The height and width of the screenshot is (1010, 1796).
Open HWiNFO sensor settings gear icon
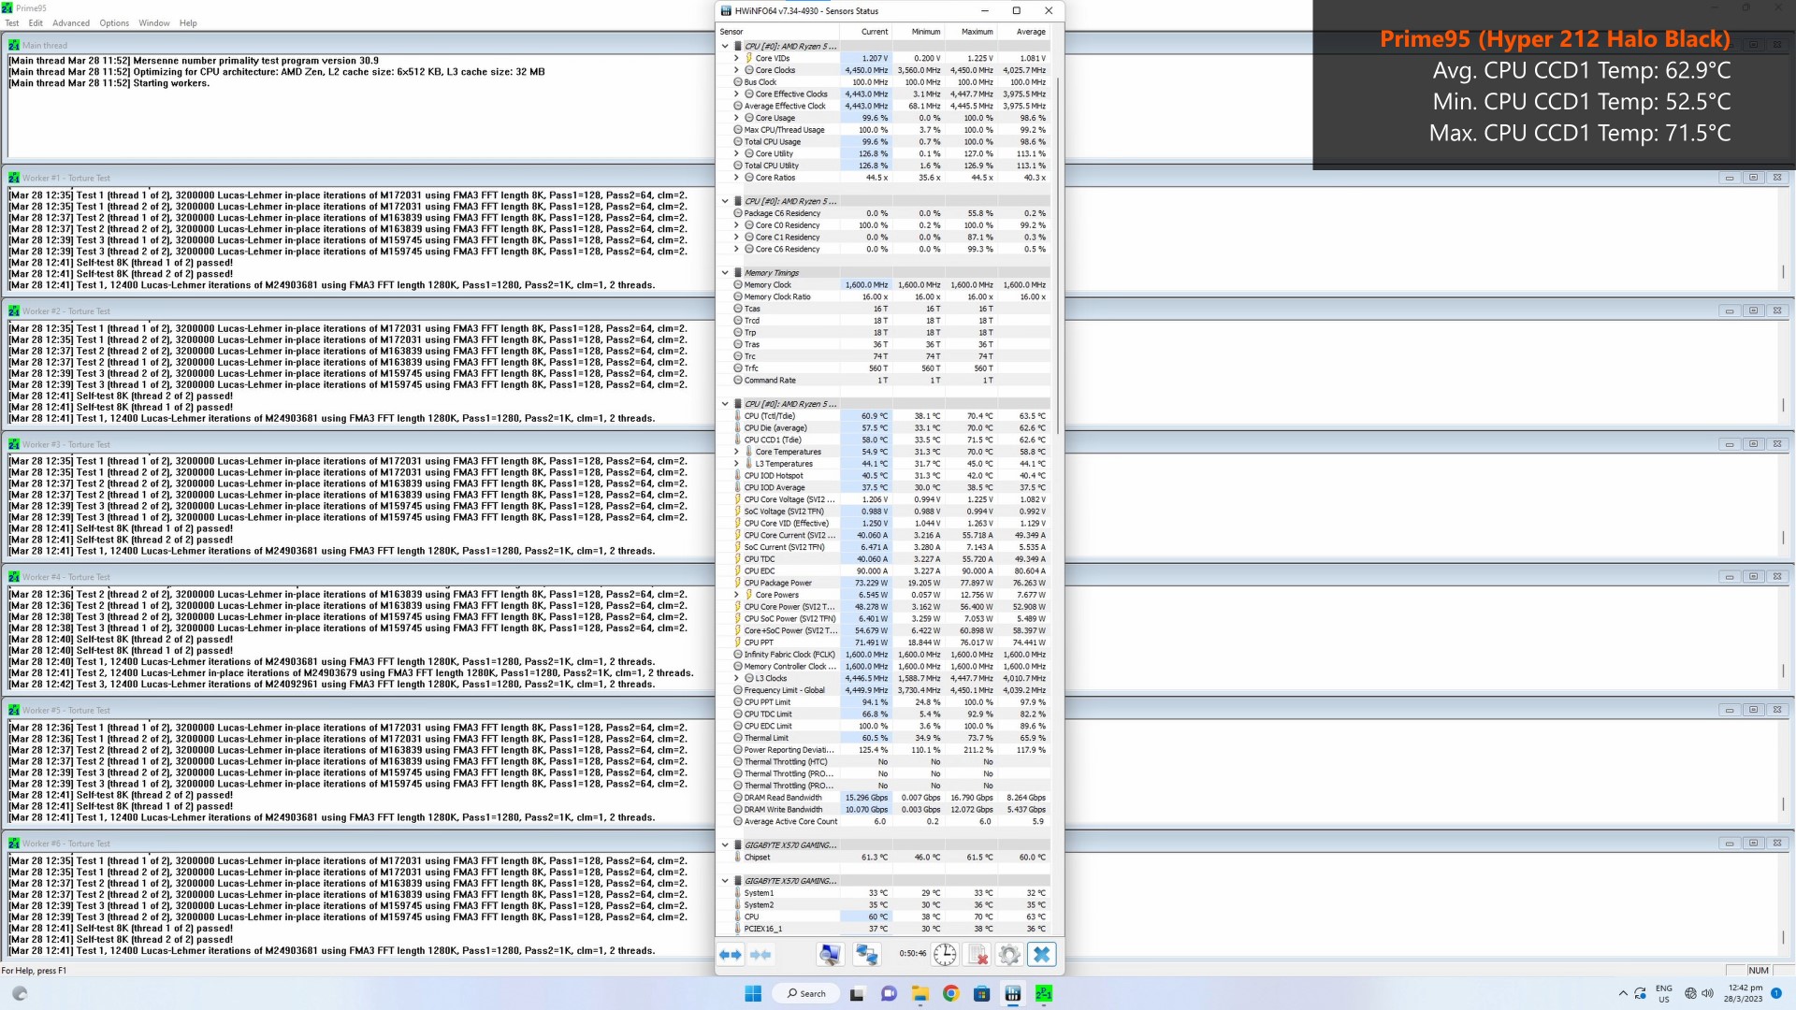point(1009,954)
